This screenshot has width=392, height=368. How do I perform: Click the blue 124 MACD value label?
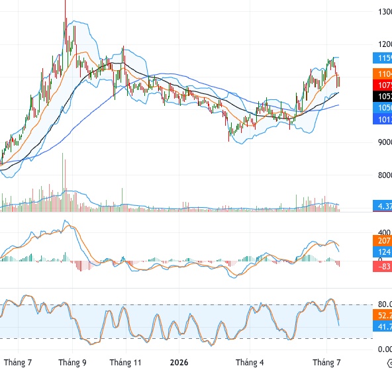382,252
